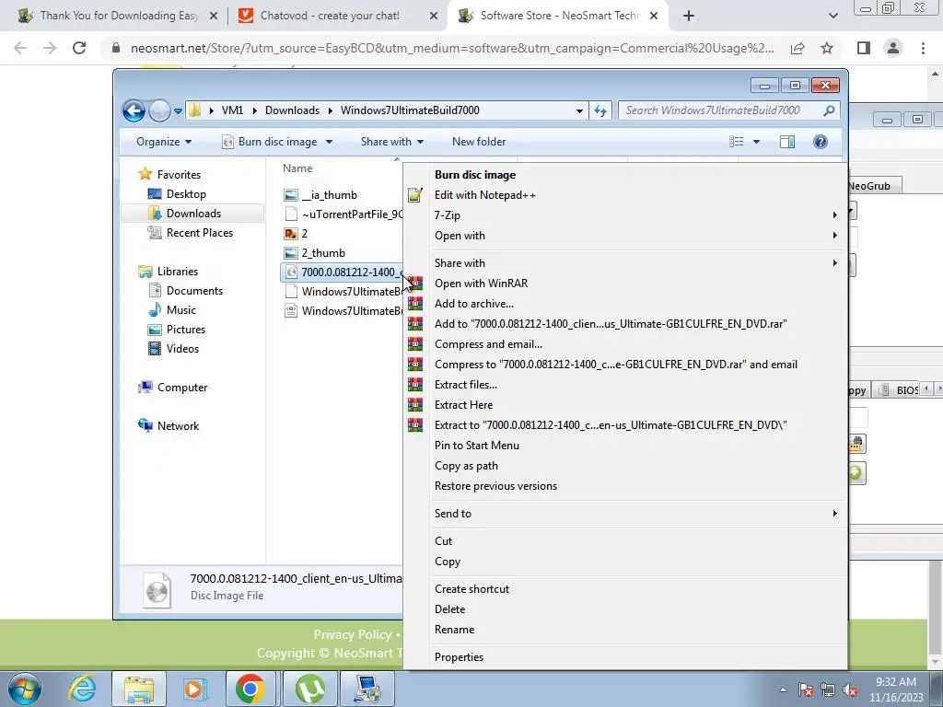Image resolution: width=943 pixels, height=707 pixels.
Task: Click Privacy Policy link on webpage
Action: point(353,635)
